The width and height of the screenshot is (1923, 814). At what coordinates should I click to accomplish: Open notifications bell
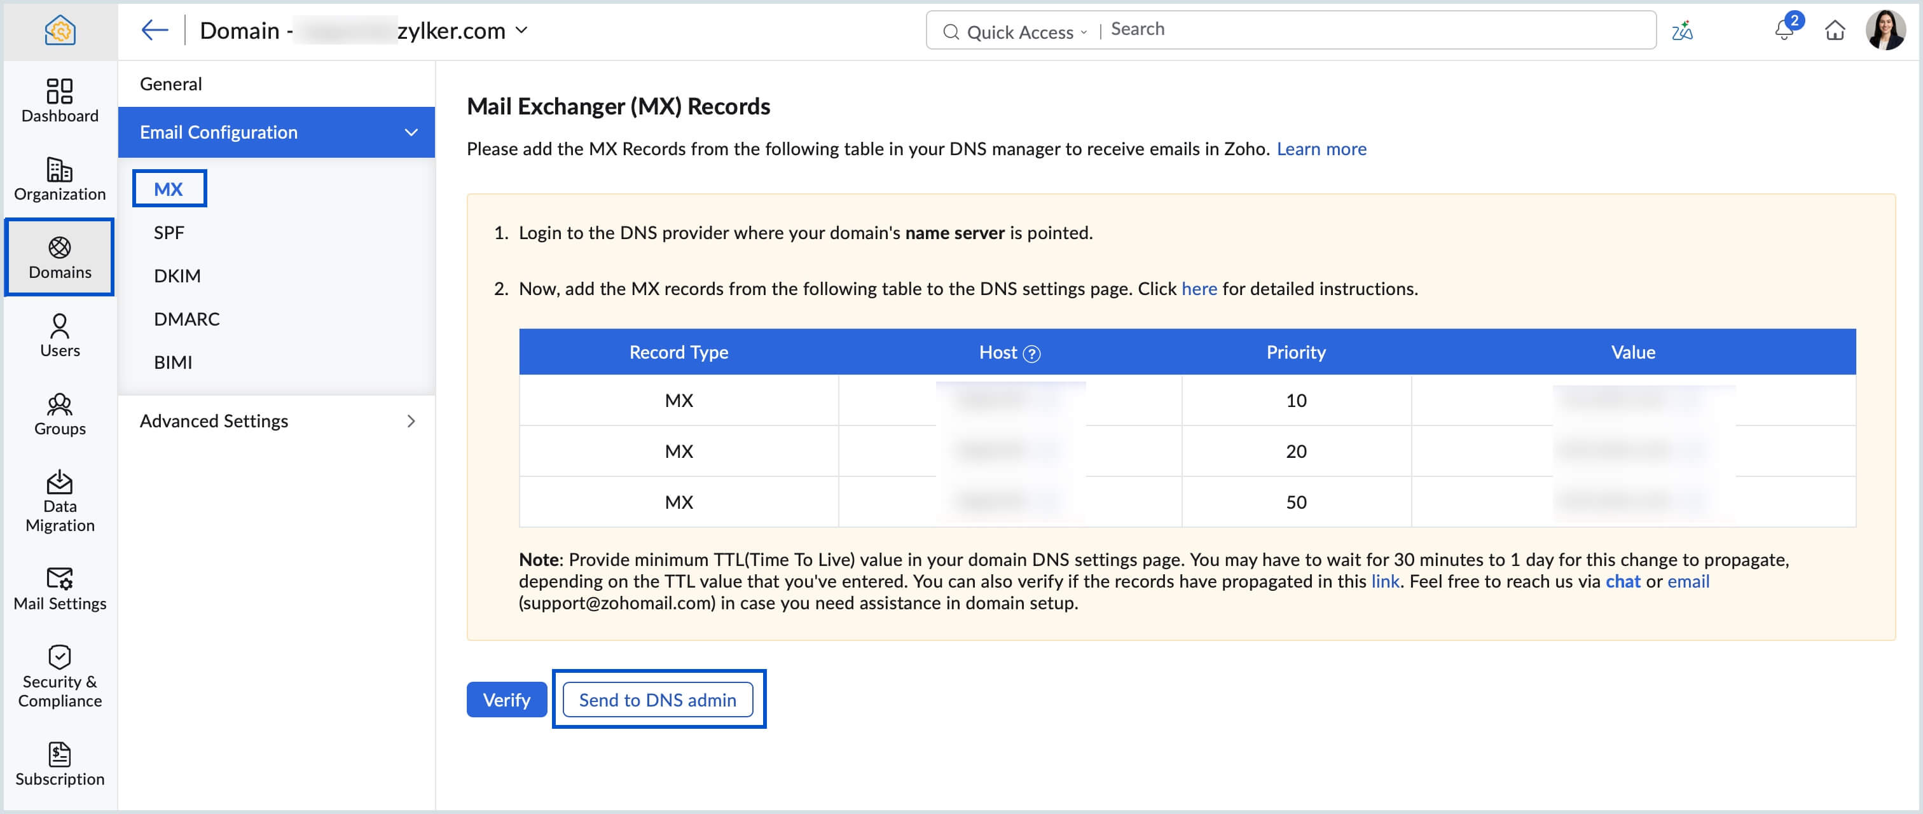pos(1784,30)
